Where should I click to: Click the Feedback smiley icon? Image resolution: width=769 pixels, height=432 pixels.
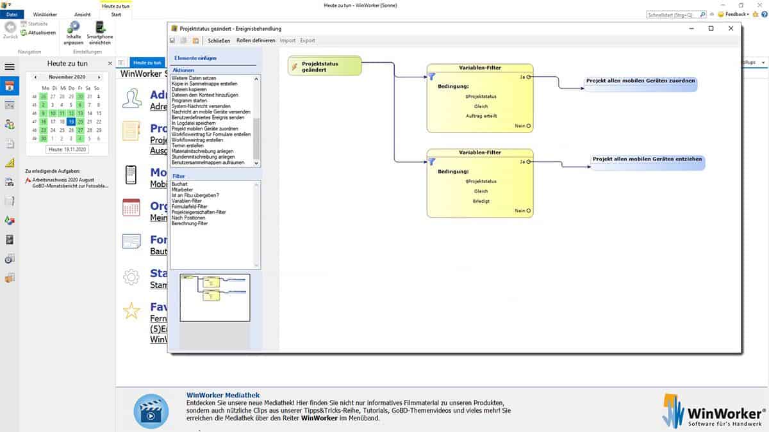[x=721, y=14]
